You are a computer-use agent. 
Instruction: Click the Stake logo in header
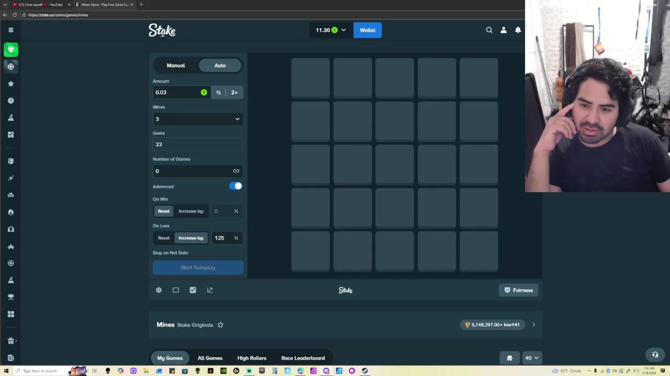(162, 30)
